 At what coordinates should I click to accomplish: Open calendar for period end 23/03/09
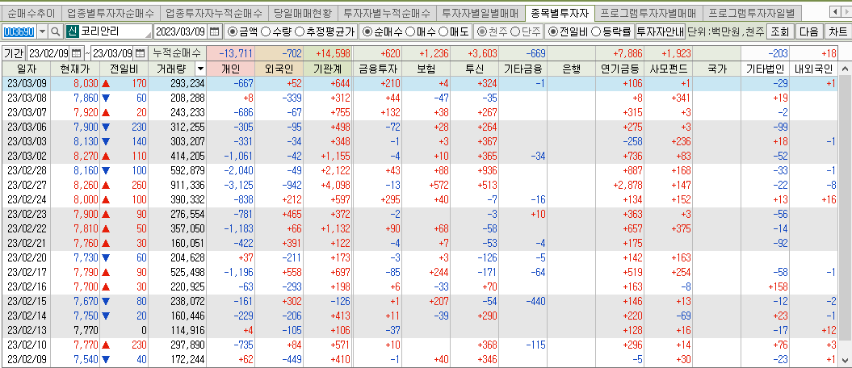[141, 53]
